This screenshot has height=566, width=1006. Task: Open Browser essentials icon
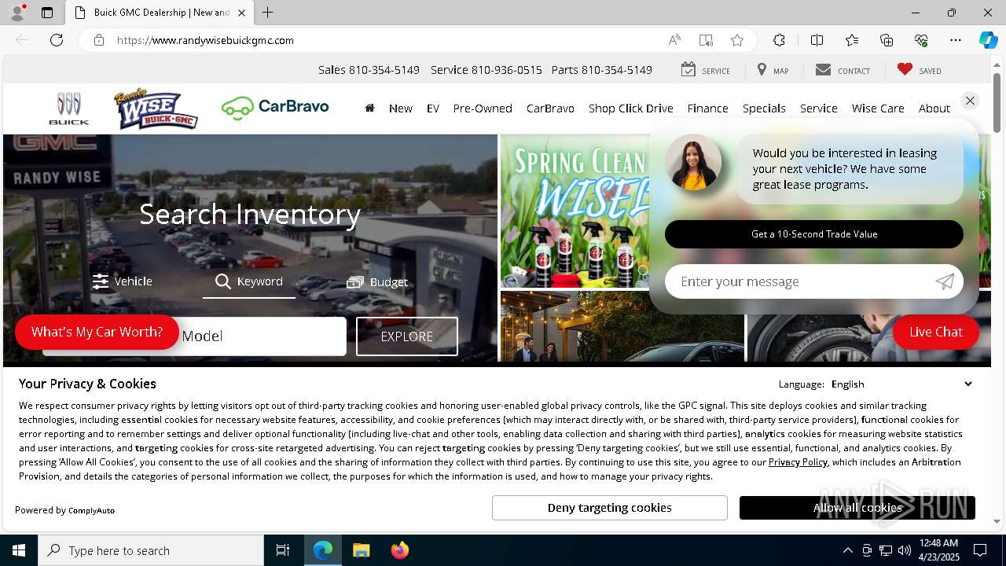point(921,40)
